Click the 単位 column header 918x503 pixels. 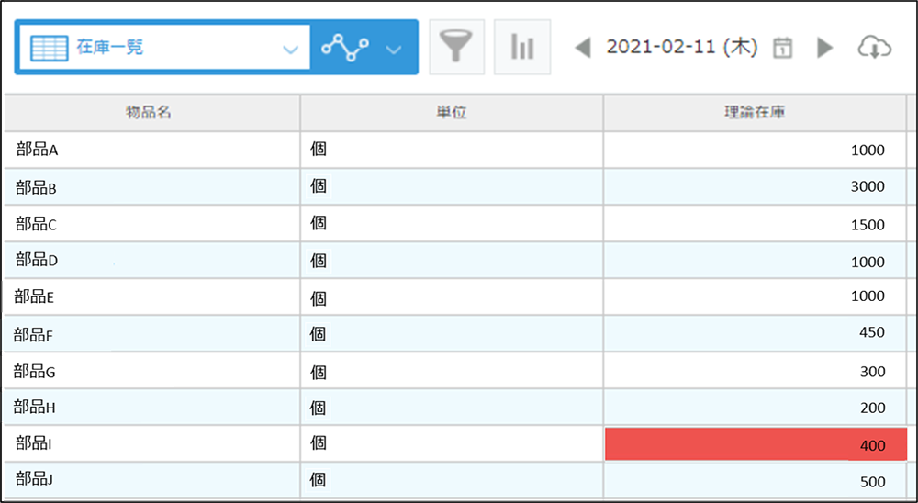[x=451, y=112]
